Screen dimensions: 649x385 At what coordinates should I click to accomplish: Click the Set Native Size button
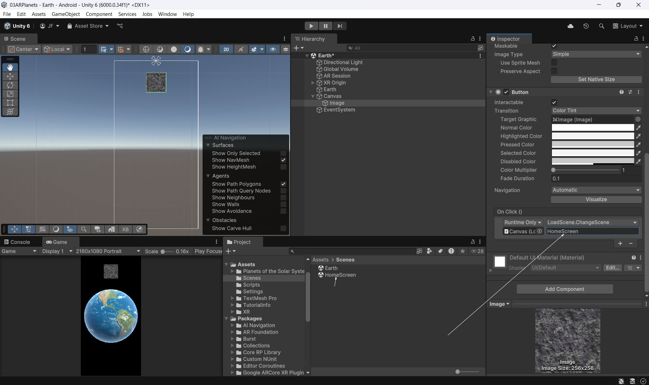[x=596, y=79]
